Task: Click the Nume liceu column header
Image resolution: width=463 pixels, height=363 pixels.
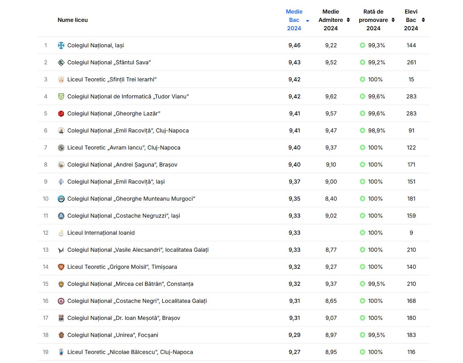Action: pos(73,20)
